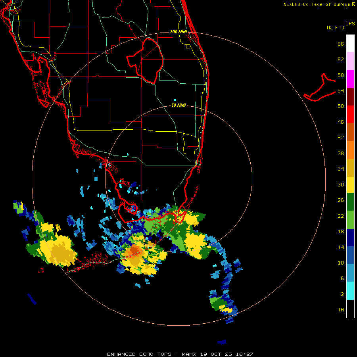Click the dark red legend swatch
Image resolution: width=357 pixels, height=357 pixels.
(x=350, y=97)
